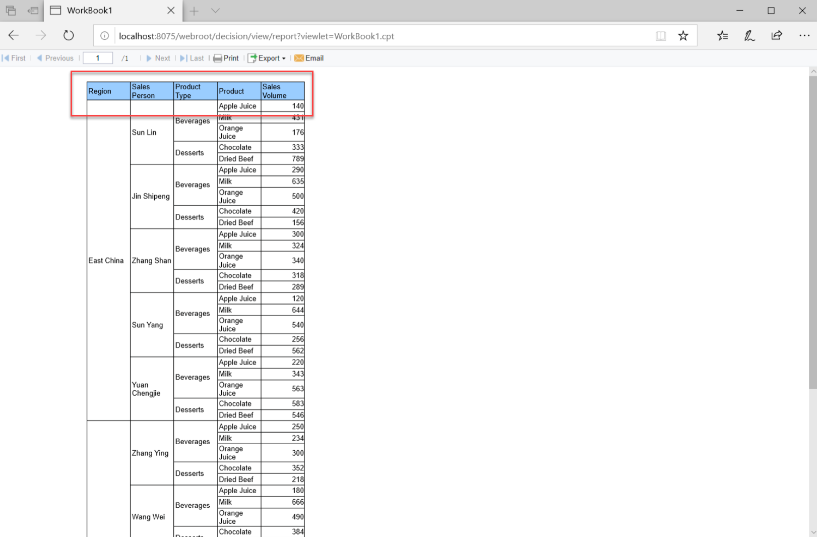Open the web notes pen icon
Image resolution: width=817 pixels, height=537 pixels.
[749, 36]
